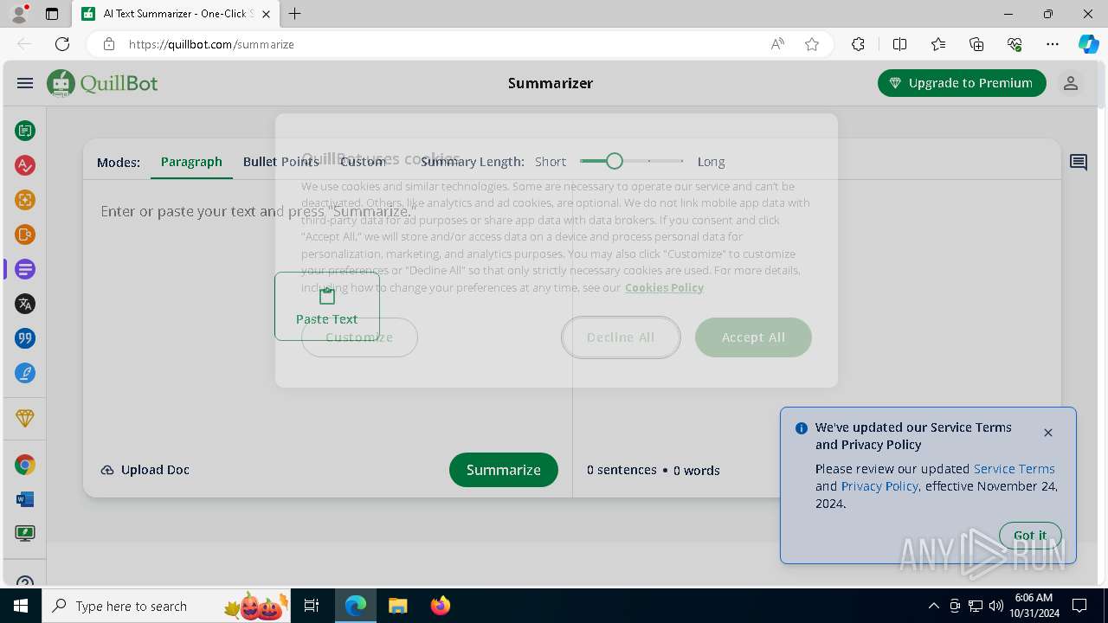The image size is (1108, 623).
Task: Open Browser essentials icon
Action: coord(1015,44)
